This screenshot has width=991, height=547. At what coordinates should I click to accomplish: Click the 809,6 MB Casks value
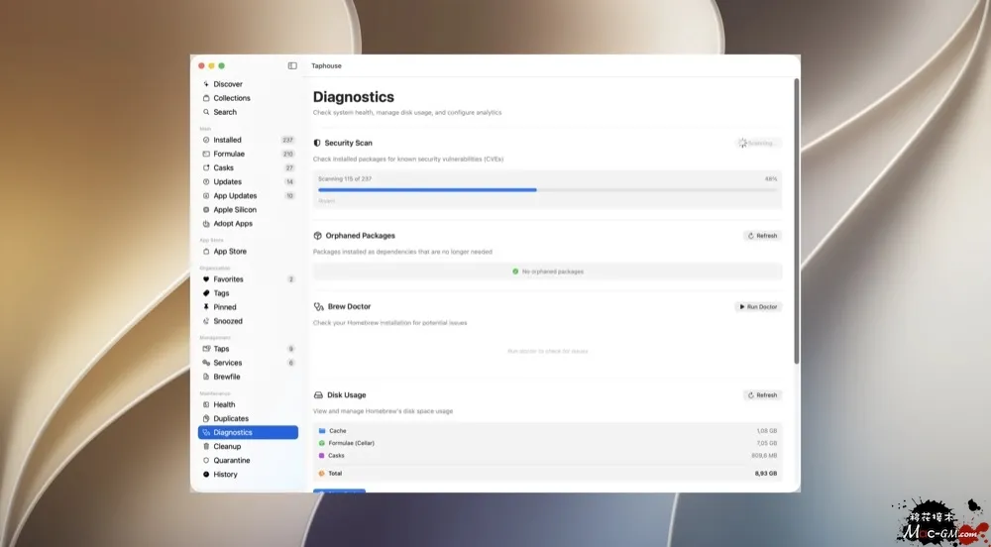pyautogui.click(x=764, y=456)
